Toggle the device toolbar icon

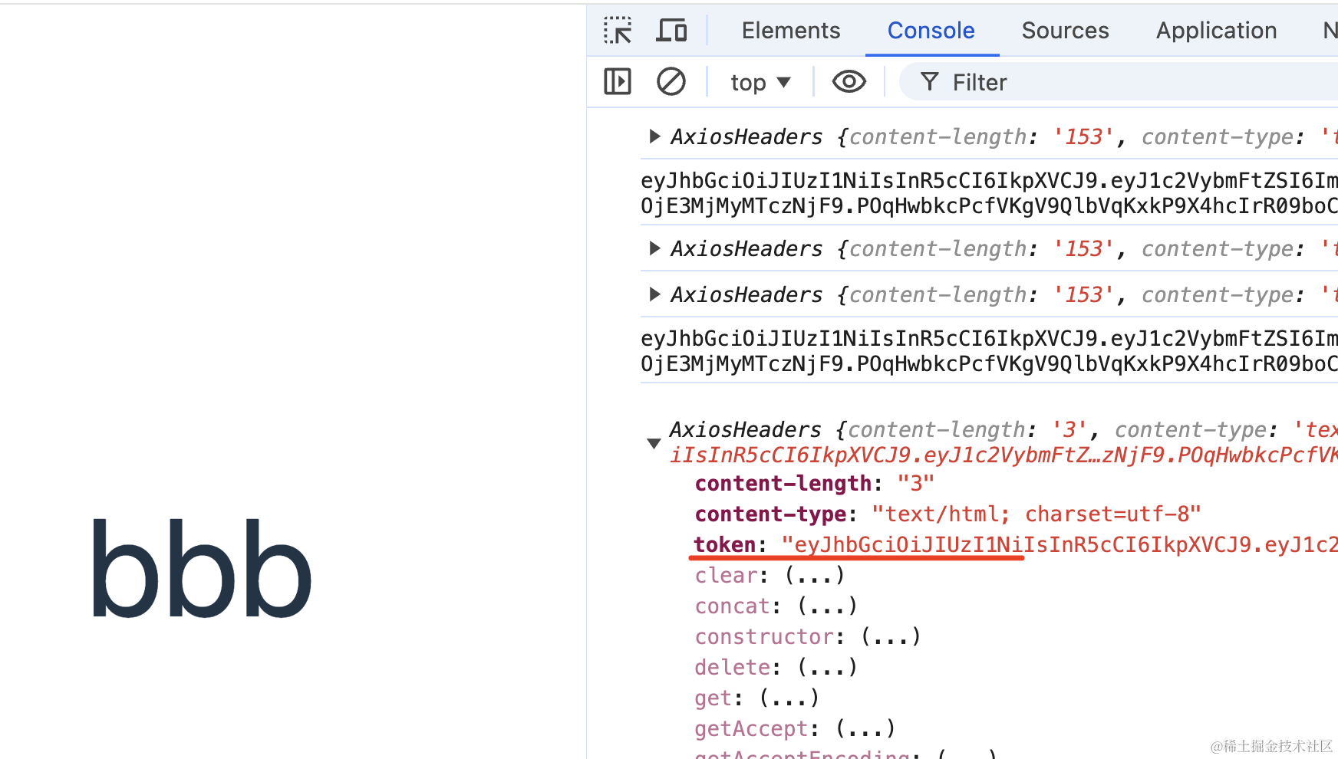[671, 31]
